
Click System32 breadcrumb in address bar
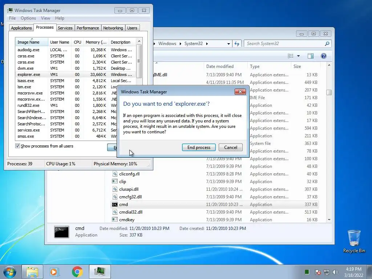[194, 44]
